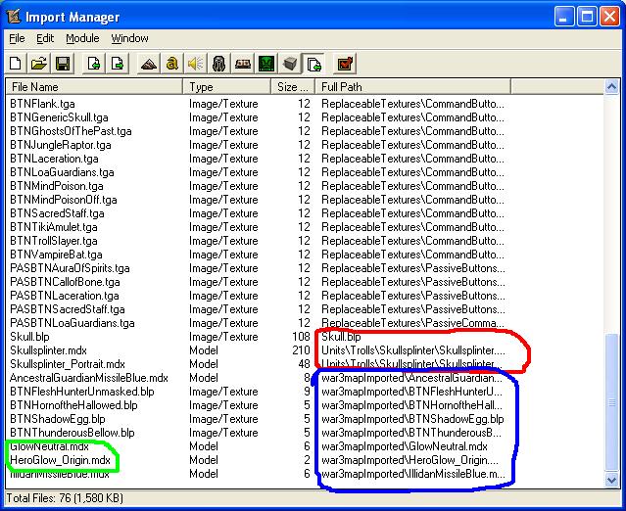Open the File menu
This screenshot has width=626, height=511.
click(17, 38)
